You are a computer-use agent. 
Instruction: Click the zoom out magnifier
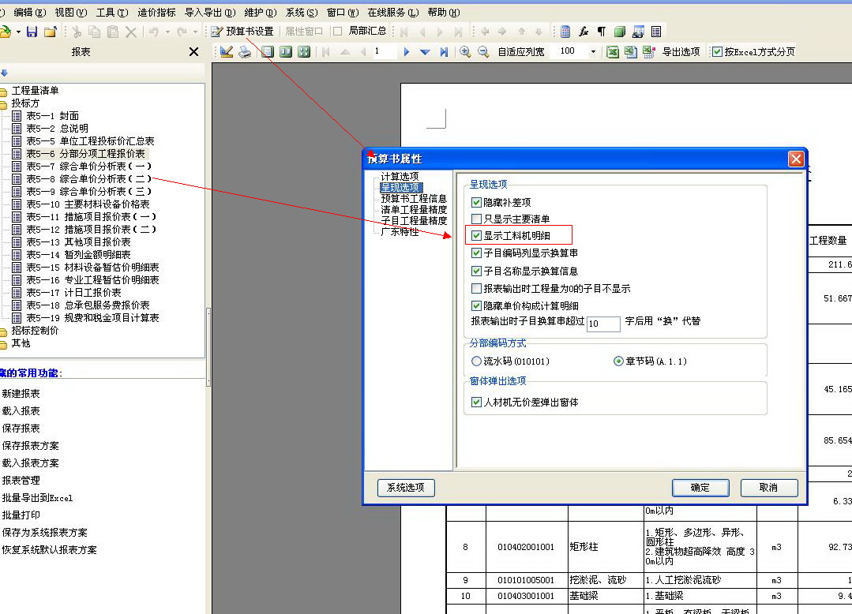(483, 52)
